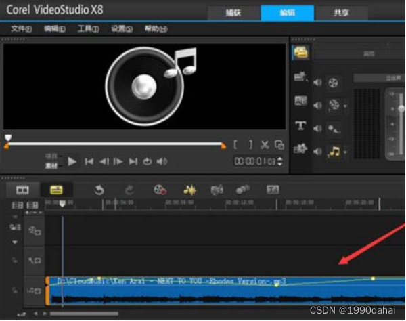Switch preview to 项目 project mode

pos(51,156)
